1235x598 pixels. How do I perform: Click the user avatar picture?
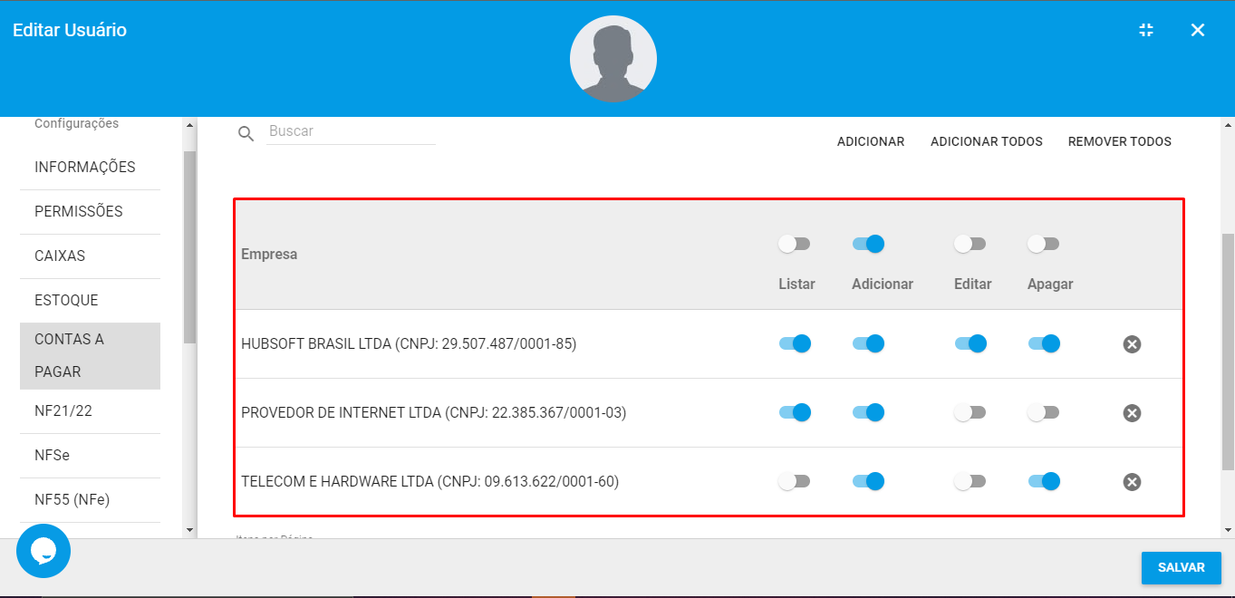(613, 59)
